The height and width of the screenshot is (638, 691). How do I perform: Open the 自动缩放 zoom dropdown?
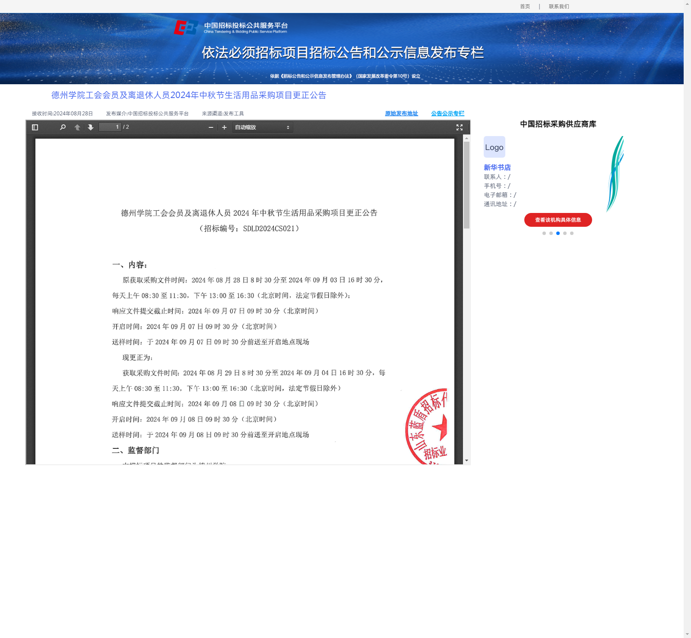263,127
